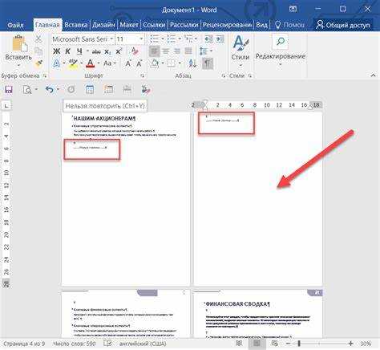Open the font size dropdown

[141, 39]
